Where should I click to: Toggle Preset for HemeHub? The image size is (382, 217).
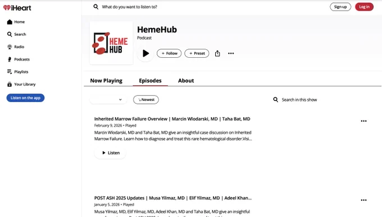pyautogui.click(x=197, y=53)
